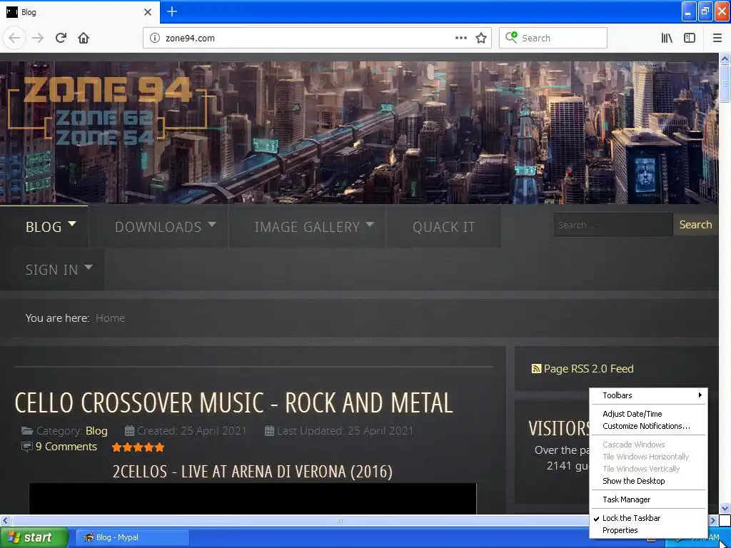Open the browser home page
731x548 pixels.
tap(84, 38)
